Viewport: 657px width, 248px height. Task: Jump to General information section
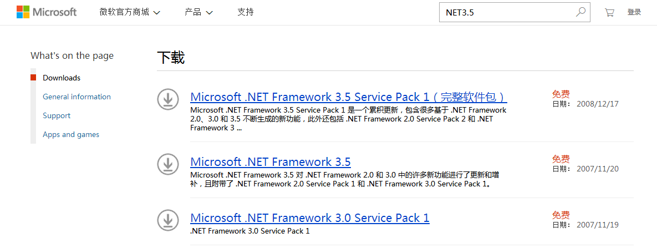click(x=77, y=97)
